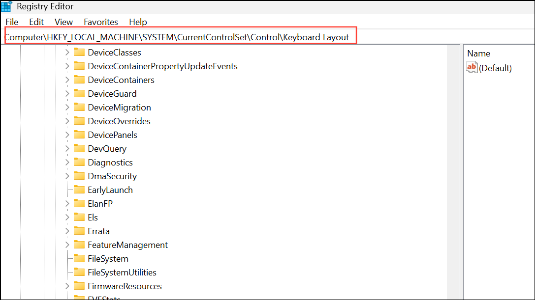535x300 pixels.
Task: Click the FirmwareResources folder icon
Action: [x=79, y=286]
